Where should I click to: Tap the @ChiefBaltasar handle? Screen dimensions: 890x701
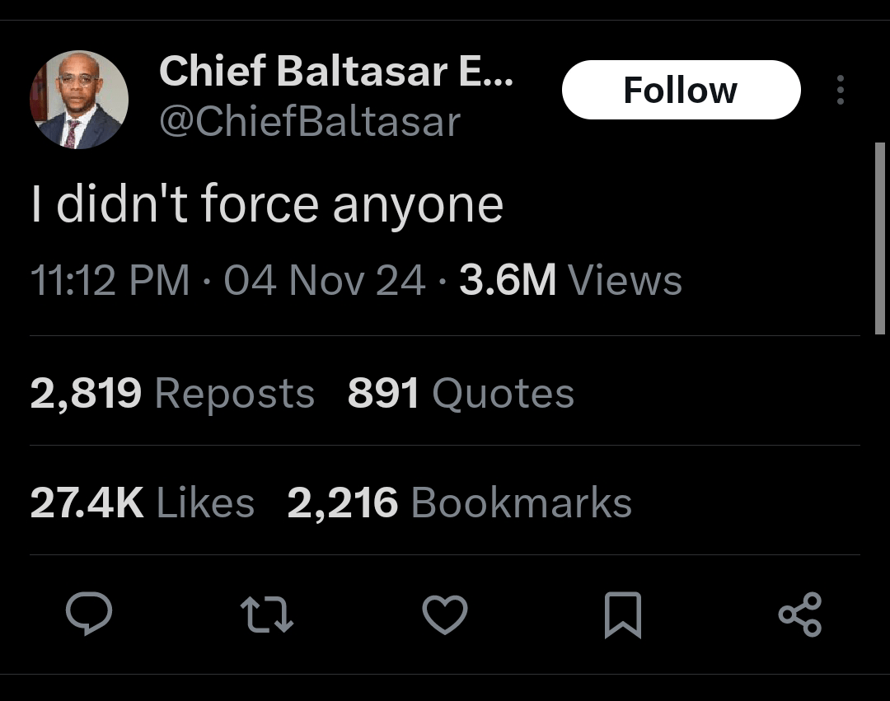[309, 122]
